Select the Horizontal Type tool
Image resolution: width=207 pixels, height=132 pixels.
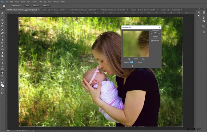tap(2, 63)
